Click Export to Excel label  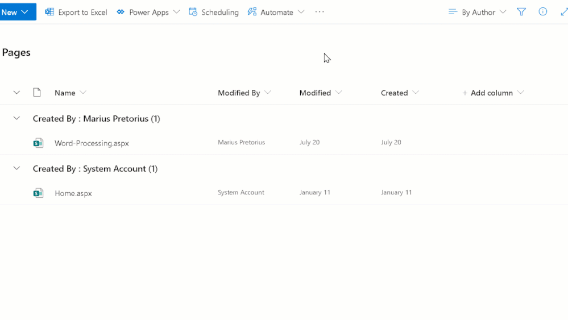[82, 13]
